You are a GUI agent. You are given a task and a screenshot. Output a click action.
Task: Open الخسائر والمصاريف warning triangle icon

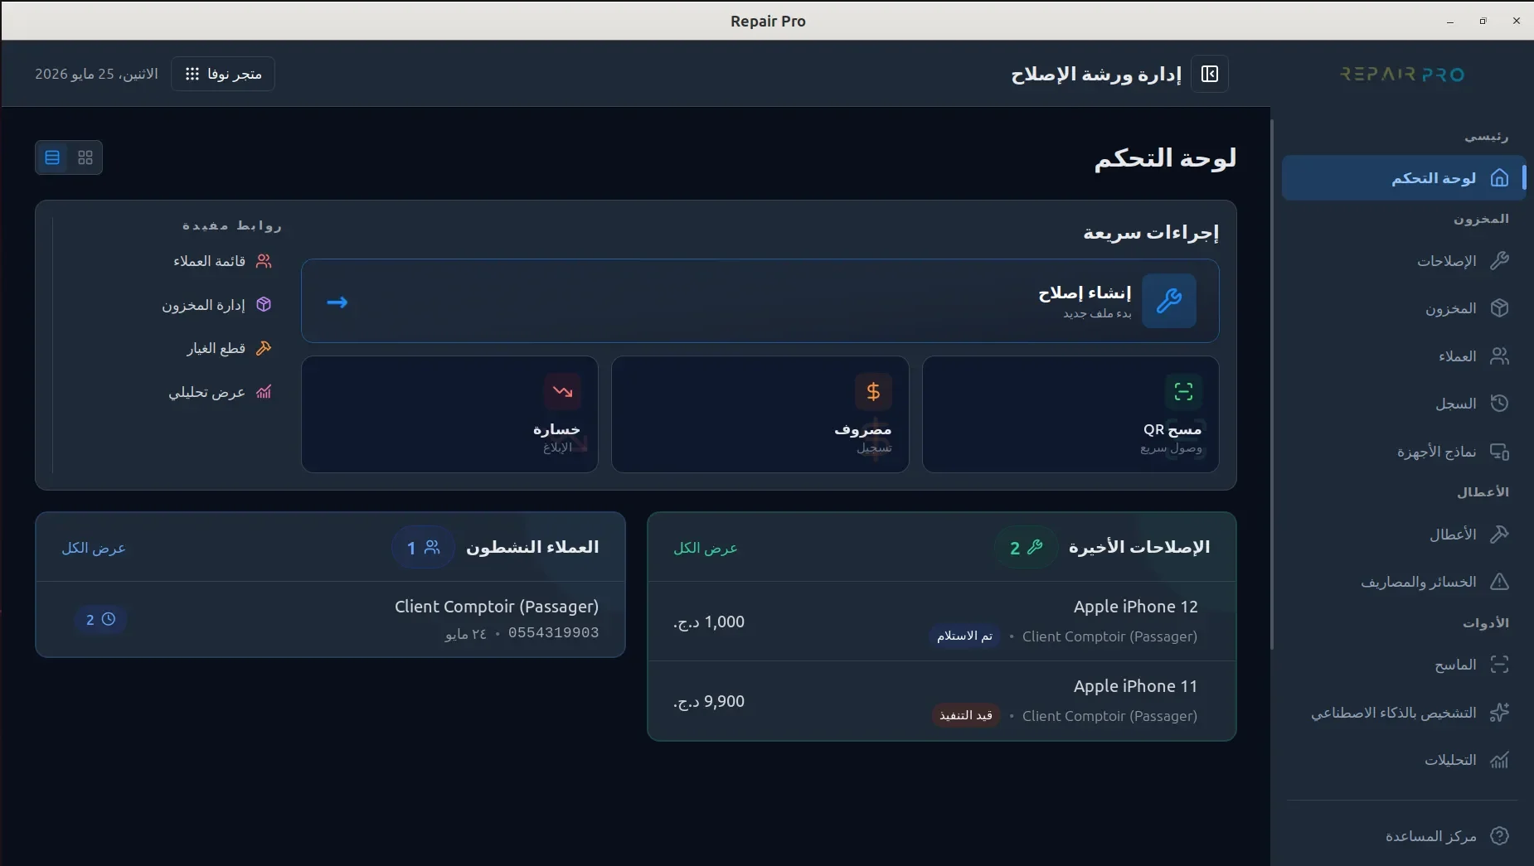pos(1499,582)
